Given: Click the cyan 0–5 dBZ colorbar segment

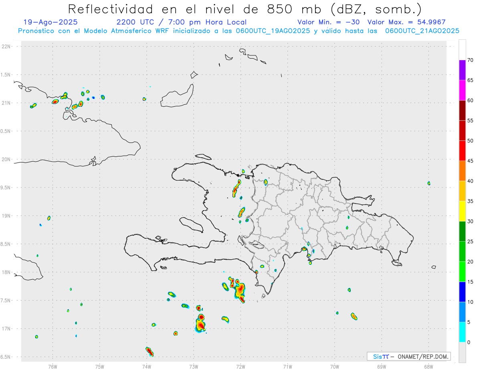Looking at the screenshot, I should [462, 332].
